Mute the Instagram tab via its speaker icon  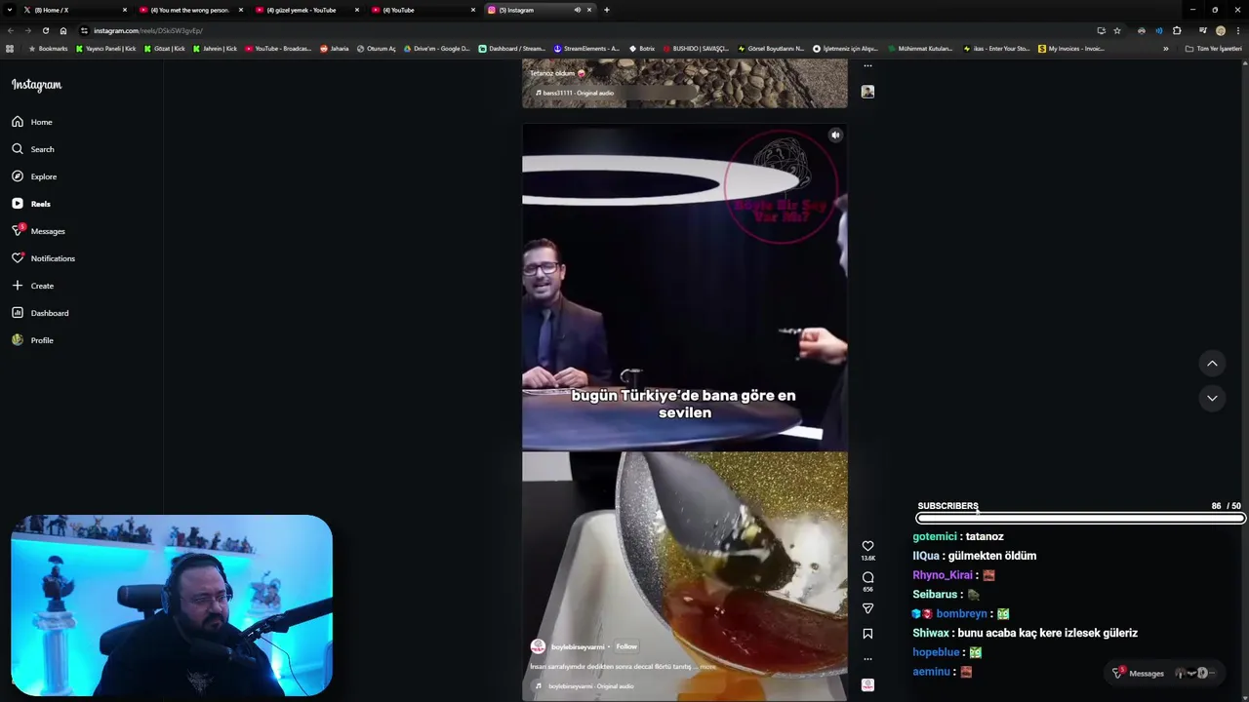(577, 10)
